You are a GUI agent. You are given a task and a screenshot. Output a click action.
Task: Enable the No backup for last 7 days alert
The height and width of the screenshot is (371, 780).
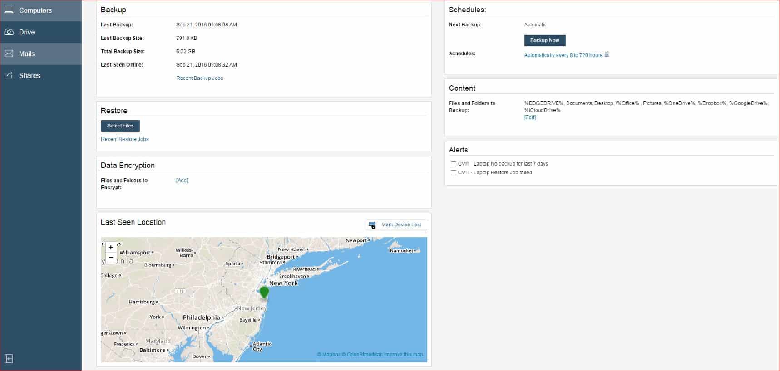[x=453, y=164]
